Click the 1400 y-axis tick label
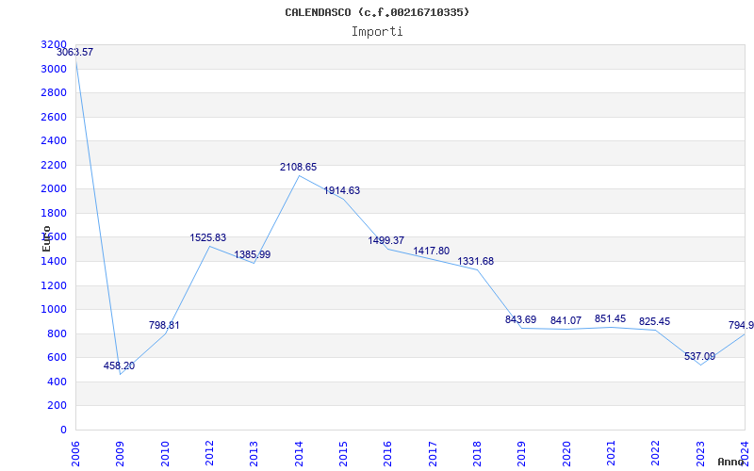754x471 pixels. click(x=54, y=262)
